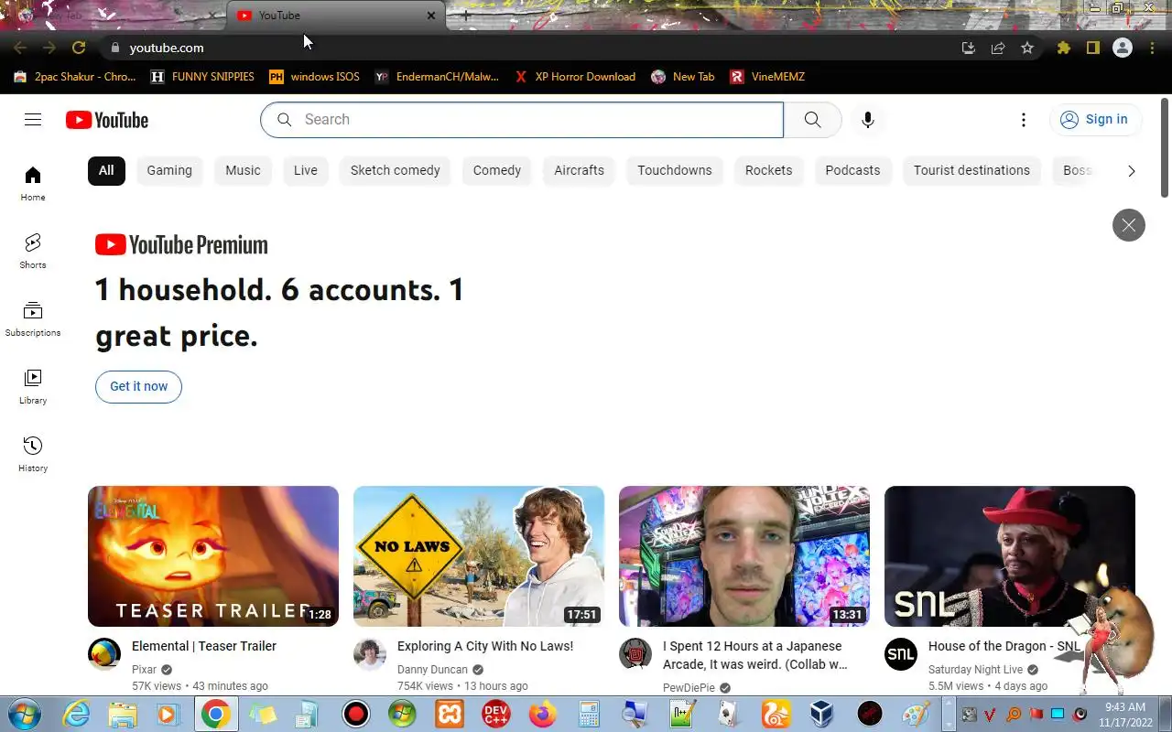This screenshot has height=732, width=1172.
Task: Click the magnifier search button
Action: [812, 120]
